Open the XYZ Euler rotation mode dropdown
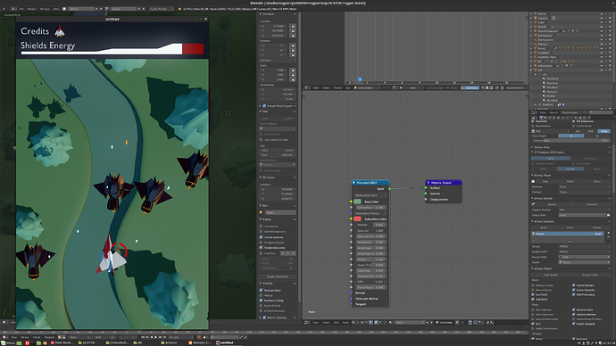Viewport: 616px width, 346px height. [278, 61]
